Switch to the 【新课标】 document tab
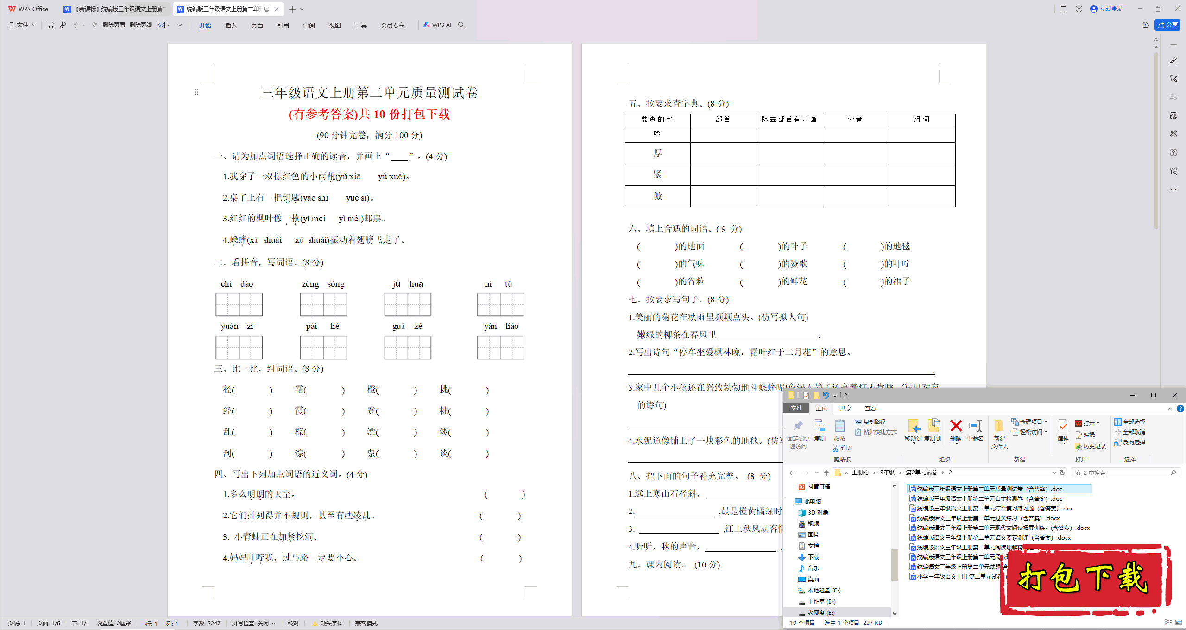This screenshot has width=1186, height=630. click(116, 9)
